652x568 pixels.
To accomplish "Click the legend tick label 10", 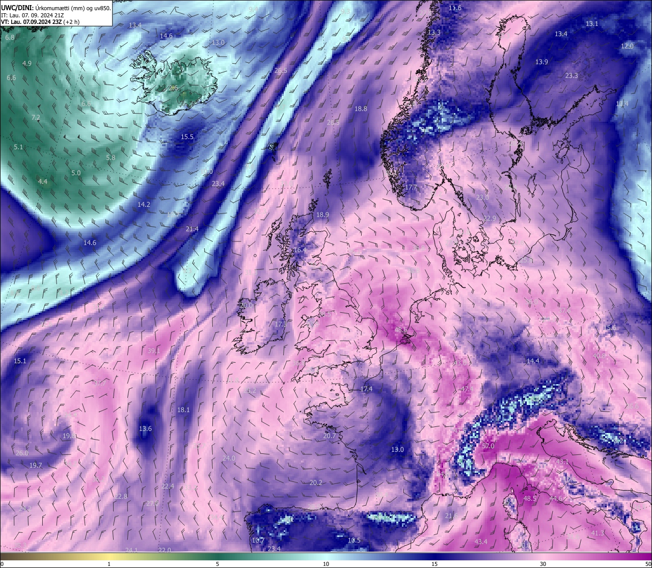I will (325, 564).
